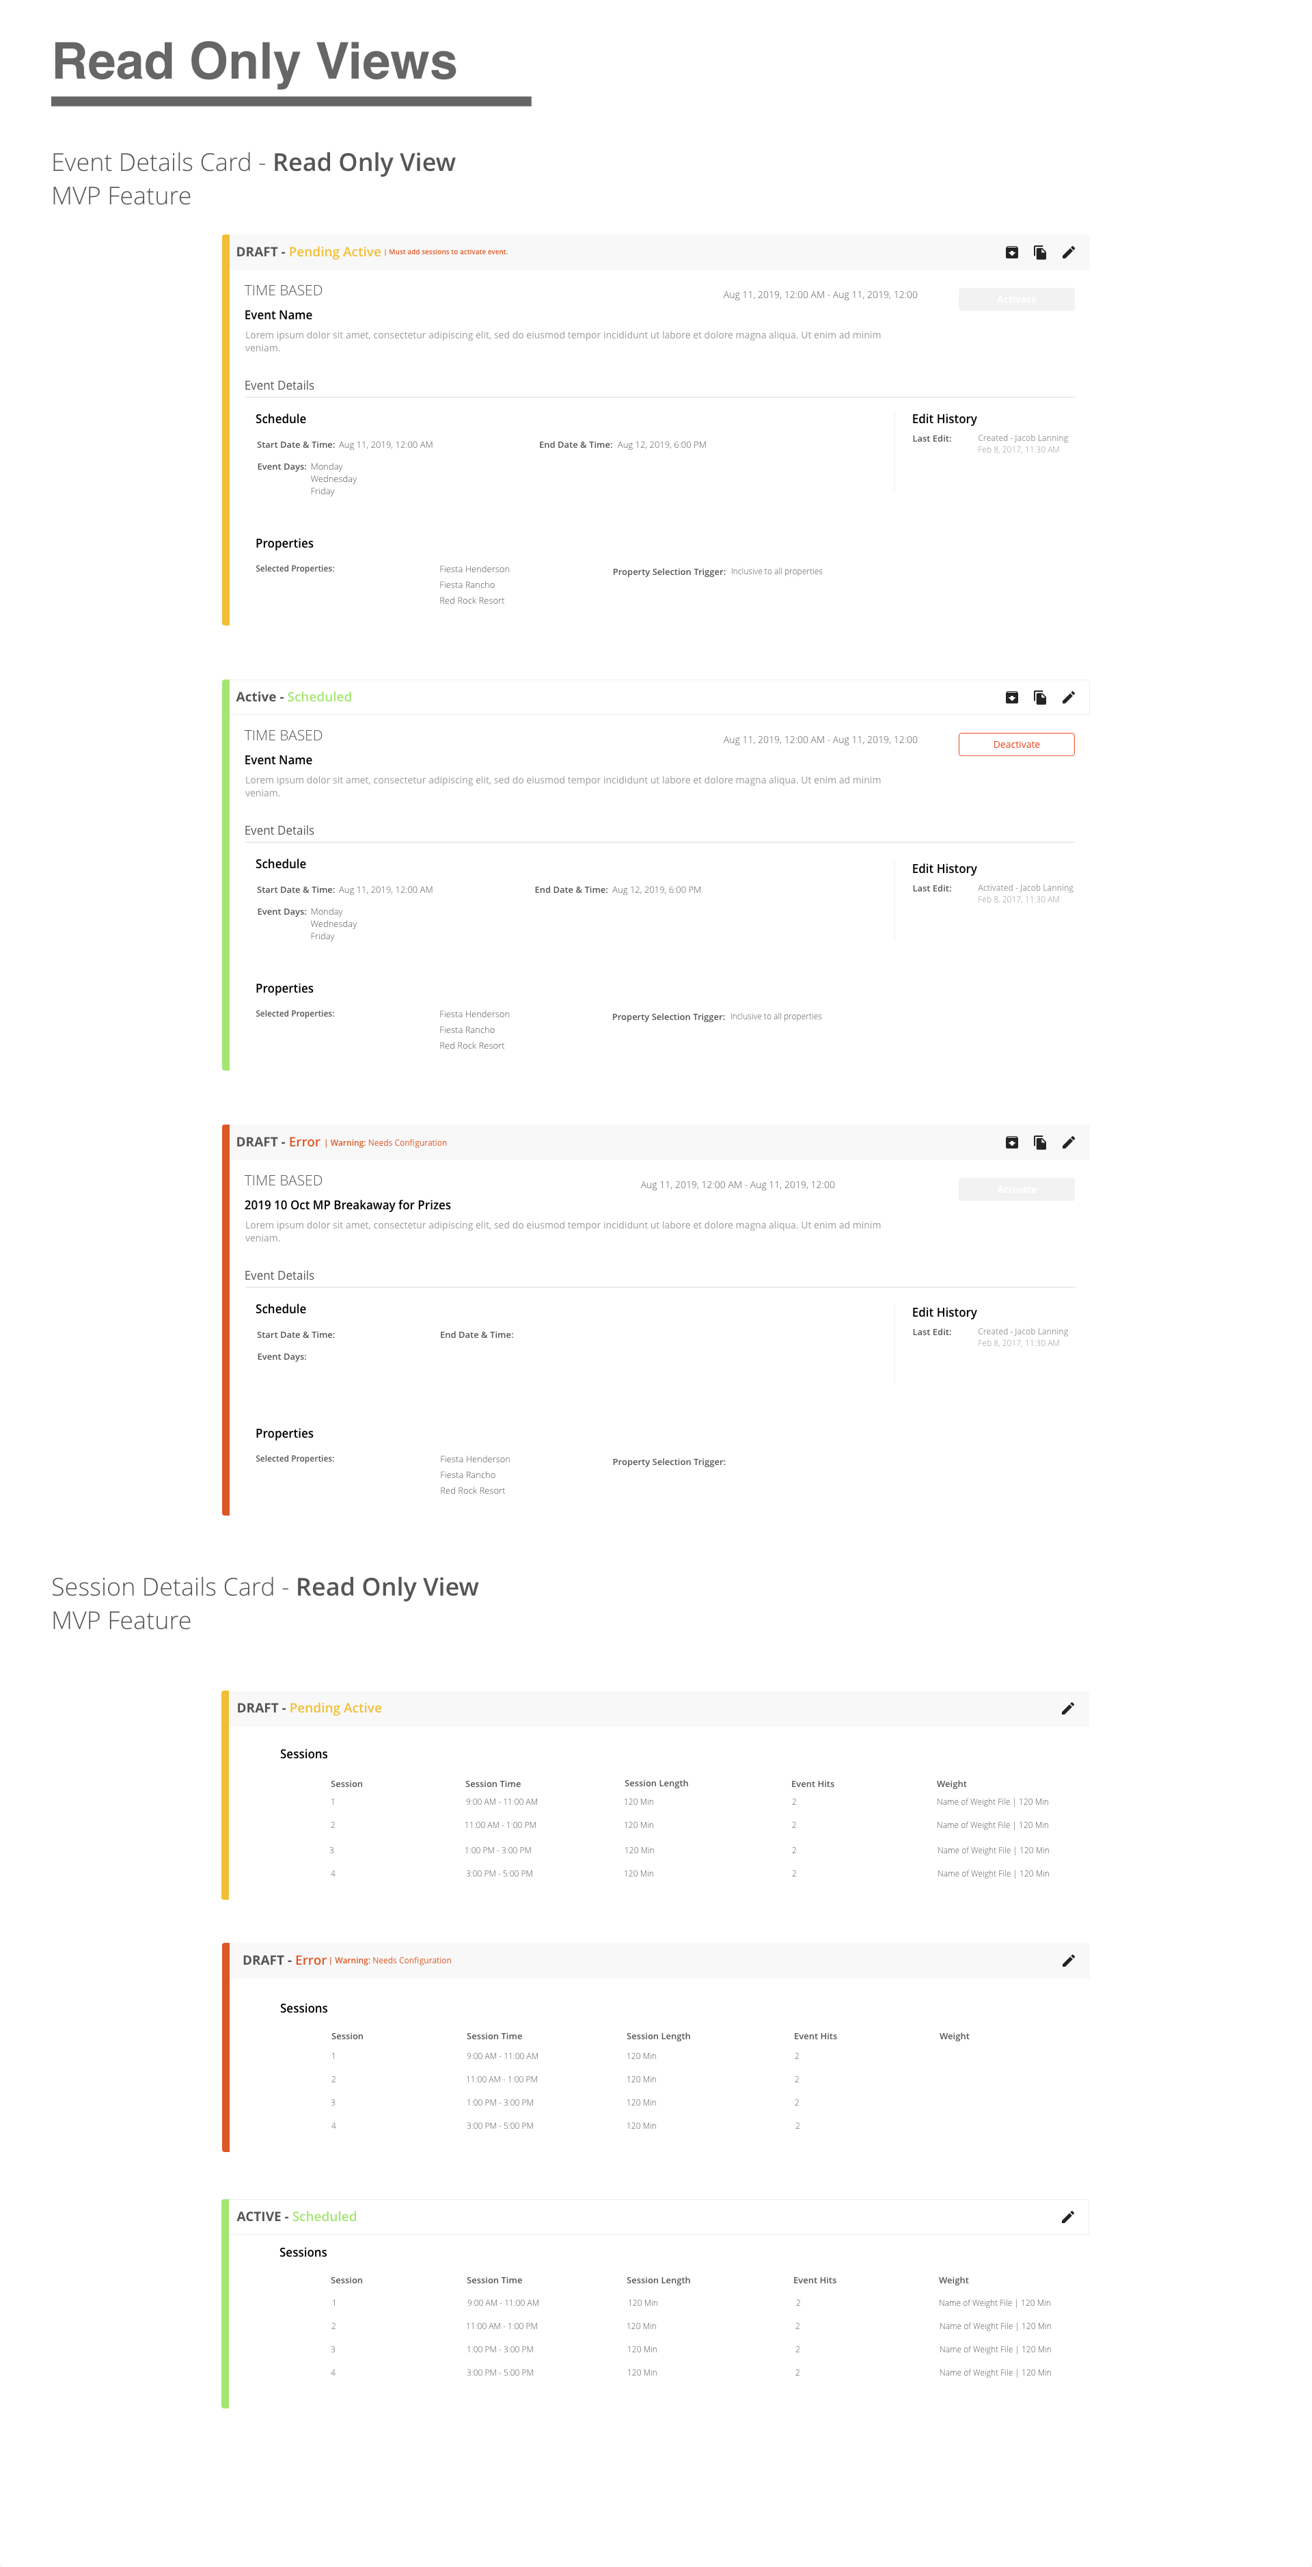Archive the Pending Active draft event

point(1011,252)
